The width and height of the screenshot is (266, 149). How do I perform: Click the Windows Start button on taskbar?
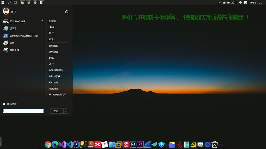(3, 3)
